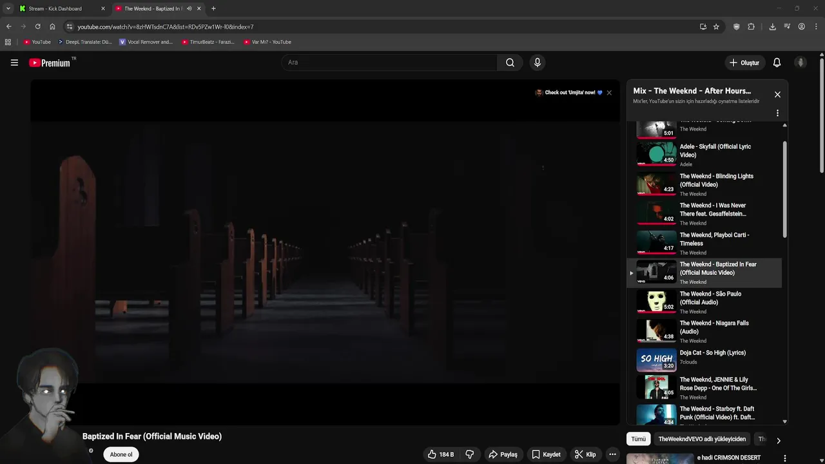Subscribe using Abone ol button
Screen dimensions: 825x464
(x=121, y=454)
